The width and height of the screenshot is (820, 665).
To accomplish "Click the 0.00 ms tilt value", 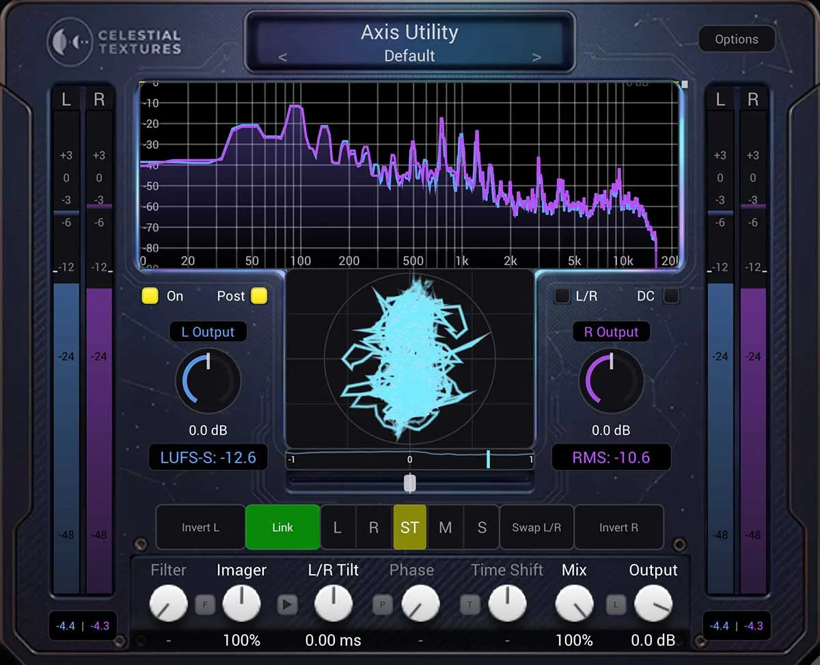I will (333, 640).
